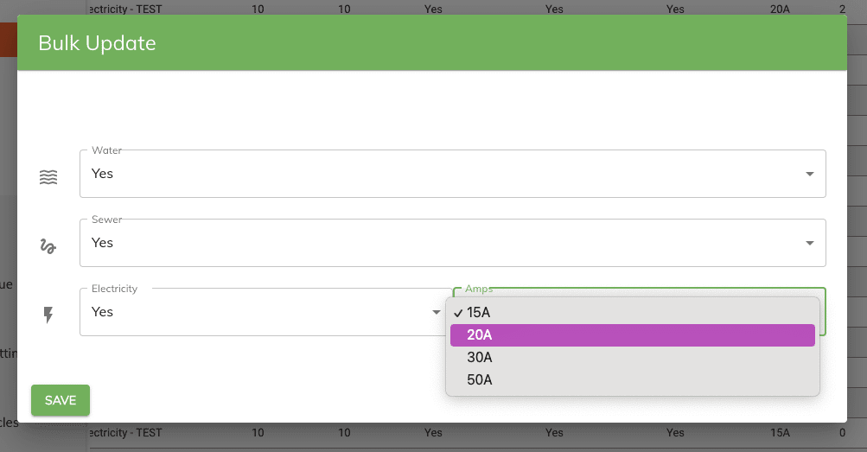Click the checkmark beside 15A
The image size is (867, 452).
click(x=457, y=313)
